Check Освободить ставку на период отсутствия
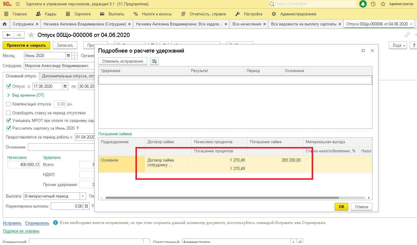Image resolution: width=417 pixels, height=245 pixels. [9, 113]
